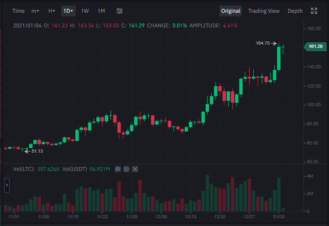Open the minutes interval dropdown
The image size is (329, 226).
click(35, 11)
